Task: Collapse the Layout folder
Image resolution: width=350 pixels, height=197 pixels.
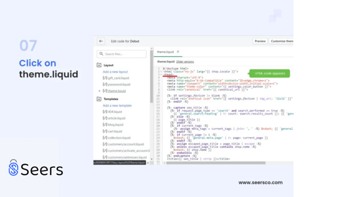Action: [x=99, y=65]
